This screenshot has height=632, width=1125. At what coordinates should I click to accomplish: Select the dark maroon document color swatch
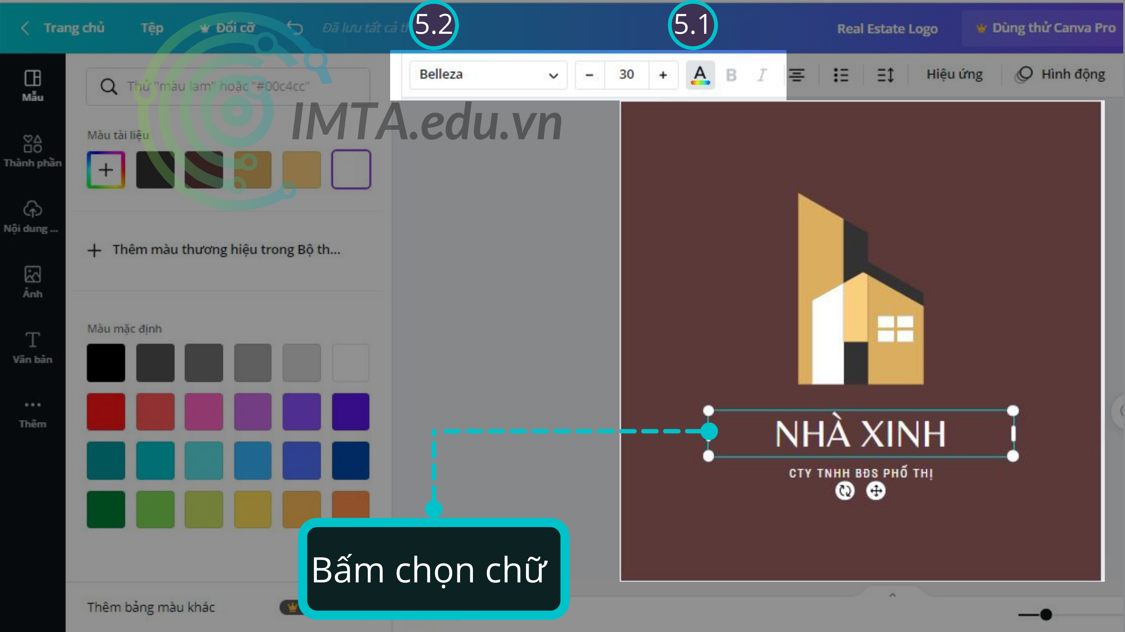[x=204, y=170]
